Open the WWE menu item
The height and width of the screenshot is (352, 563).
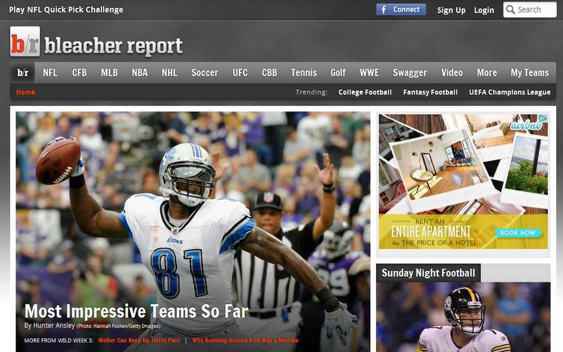pos(369,73)
